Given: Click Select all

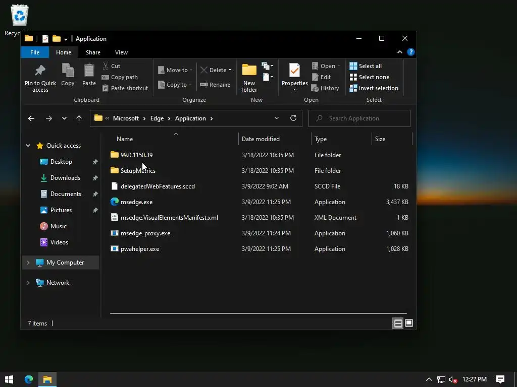Looking at the screenshot, I should click(x=366, y=66).
